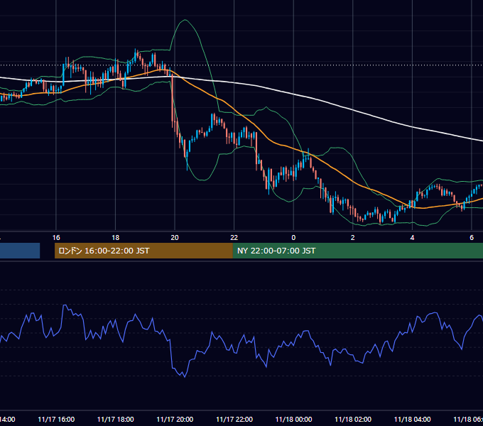Image resolution: width=483 pixels, height=426 pixels.
Task: Click the 11/18 00:00 date label
Action: pos(293,419)
